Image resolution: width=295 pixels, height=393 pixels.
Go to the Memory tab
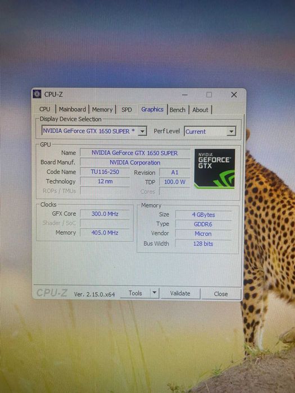pos(102,109)
